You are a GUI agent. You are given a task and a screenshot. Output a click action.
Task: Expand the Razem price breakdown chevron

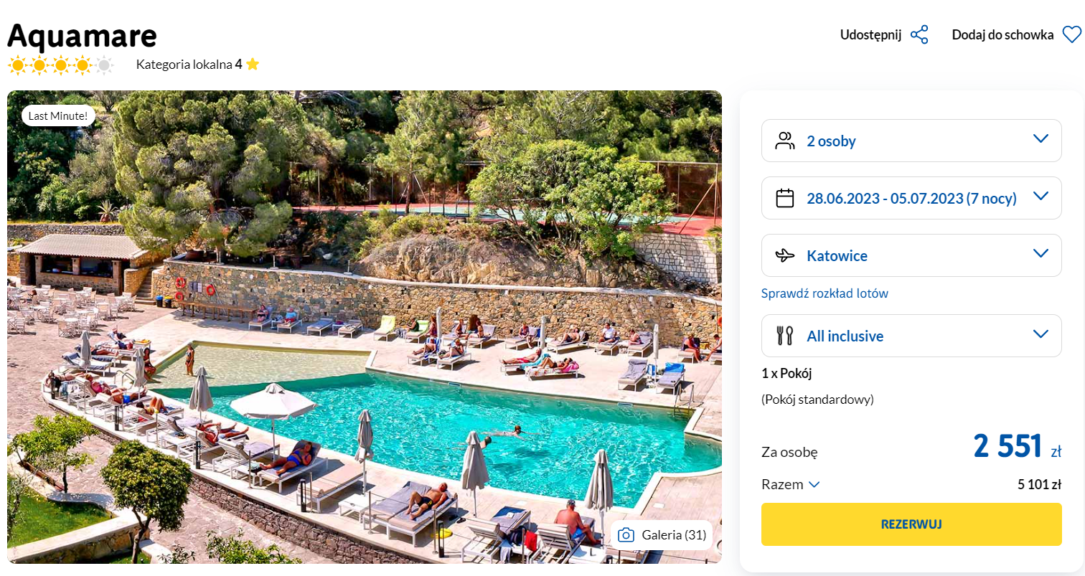[x=814, y=485]
